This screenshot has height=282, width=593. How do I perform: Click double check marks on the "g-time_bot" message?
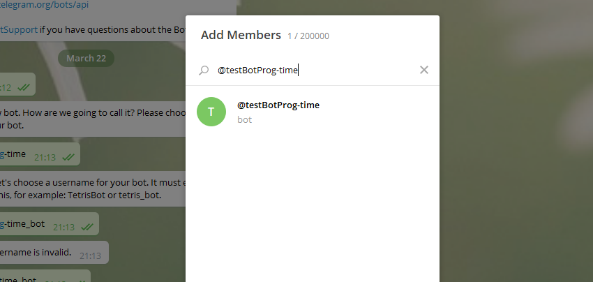point(87,227)
